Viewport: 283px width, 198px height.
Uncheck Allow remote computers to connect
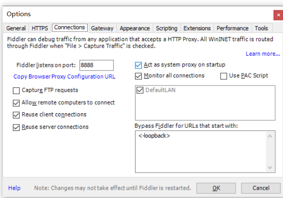point(17,103)
